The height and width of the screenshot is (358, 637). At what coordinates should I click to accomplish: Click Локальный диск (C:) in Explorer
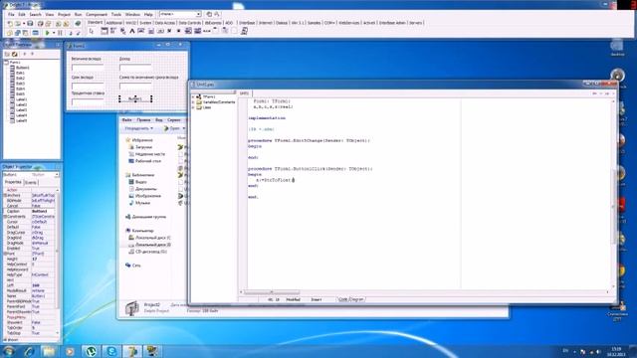[x=152, y=238]
